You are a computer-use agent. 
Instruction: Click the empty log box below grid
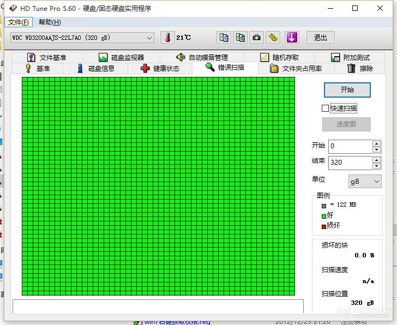click(x=158, y=306)
